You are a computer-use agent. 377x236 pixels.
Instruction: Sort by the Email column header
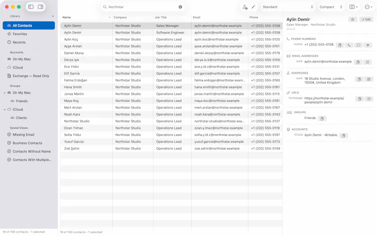220,17
